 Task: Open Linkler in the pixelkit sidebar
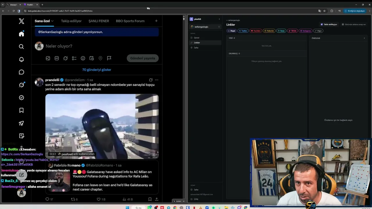click(205, 43)
